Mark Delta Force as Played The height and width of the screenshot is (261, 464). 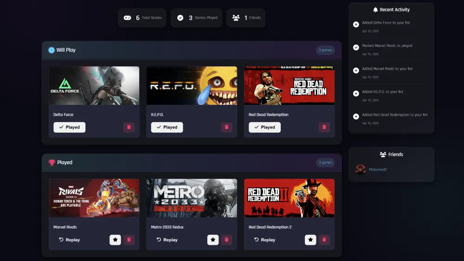tap(69, 127)
